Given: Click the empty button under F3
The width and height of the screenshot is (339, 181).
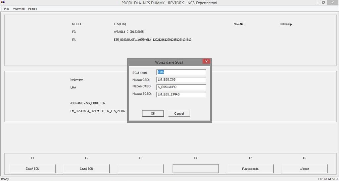Looking at the screenshot, I should pyautogui.click(x=140, y=169).
